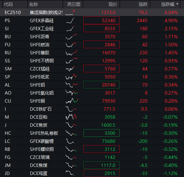Click price 52340 in GFEX多晶硅 row

[102, 20]
